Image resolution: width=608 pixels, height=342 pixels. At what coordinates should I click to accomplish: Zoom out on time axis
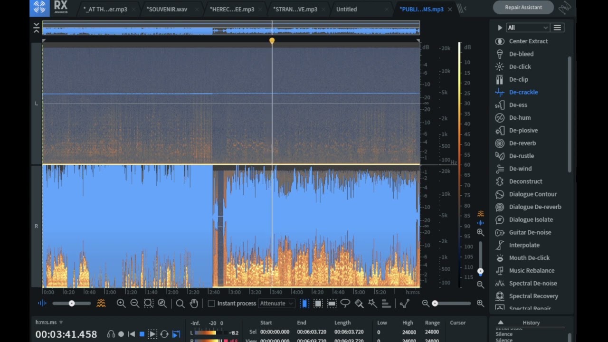(x=134, y=304)
